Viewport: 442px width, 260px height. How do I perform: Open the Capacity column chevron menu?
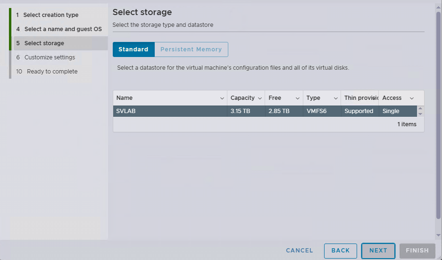coord(260,98)
